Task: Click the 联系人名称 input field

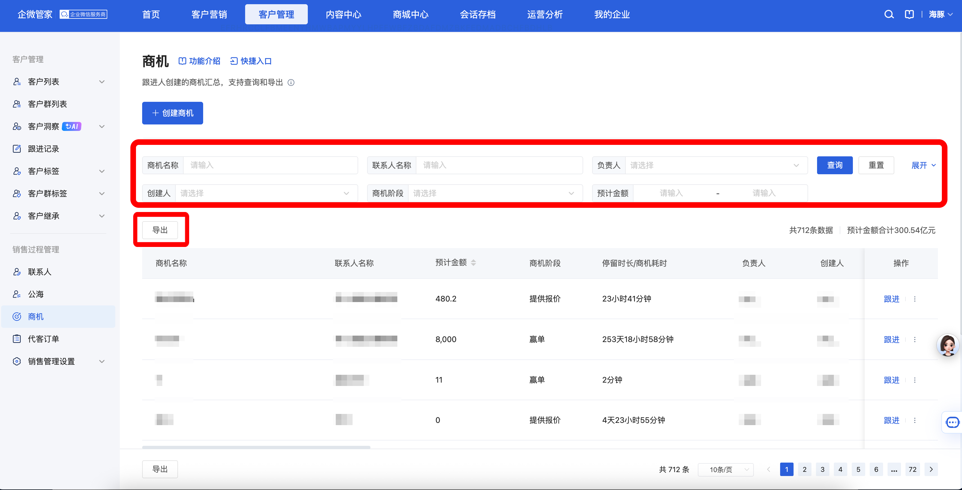Action: pyautogui.click(x=499, y=165)
